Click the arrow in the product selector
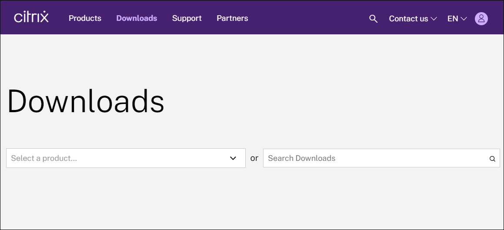The width and height of the screenshot is (504, 230). (x=233, y=158)
